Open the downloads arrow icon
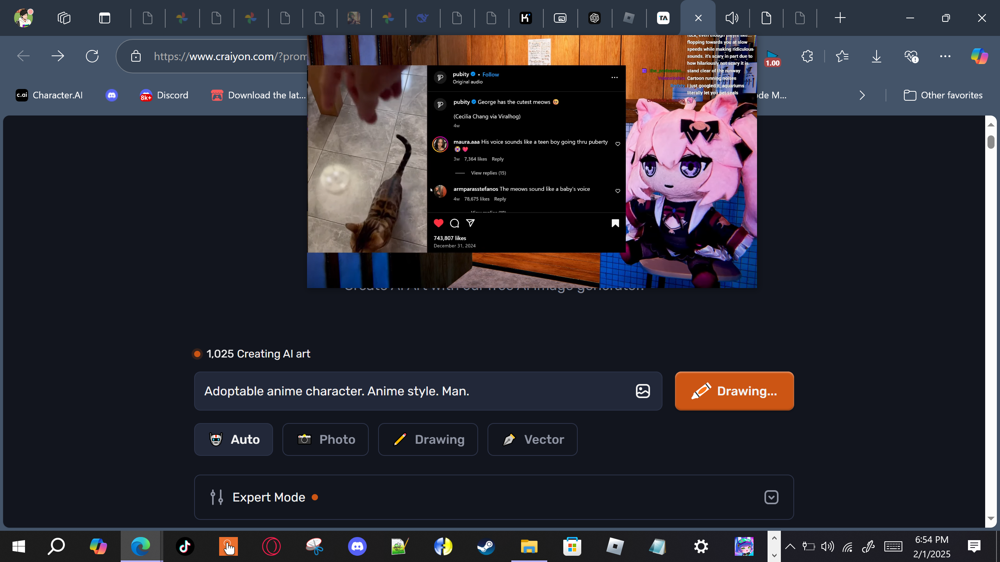The height and width of the screenshot is (562, 1000). coord(877,56)
